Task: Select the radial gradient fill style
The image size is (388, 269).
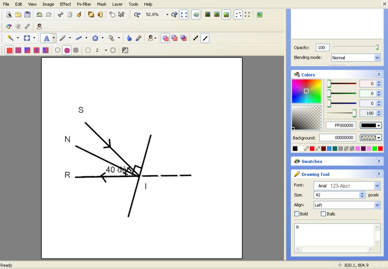Action: 36,50
